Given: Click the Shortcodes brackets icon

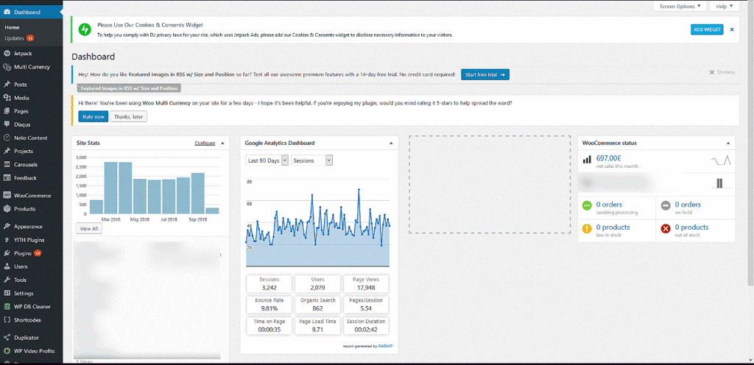Looking at the screenshot, I should click(x=7, y=320).
